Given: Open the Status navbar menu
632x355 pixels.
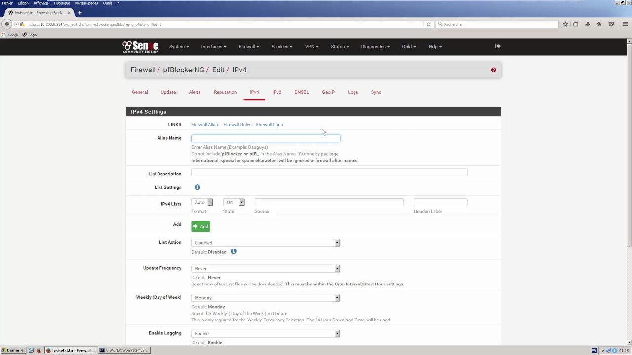Looking at the screenshot, I should tap(340, 47).
